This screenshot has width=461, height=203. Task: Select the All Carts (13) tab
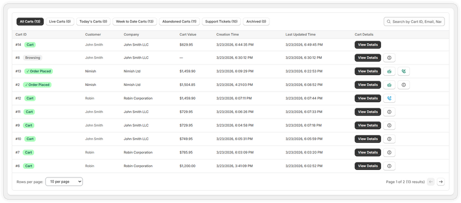pos(30,21)
